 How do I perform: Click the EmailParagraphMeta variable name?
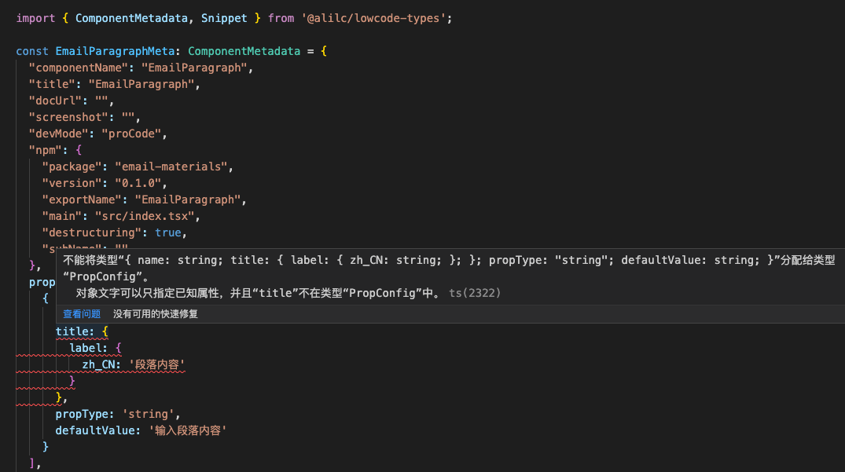[x=115, y=50]
